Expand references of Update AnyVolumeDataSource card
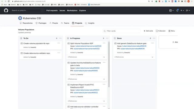Viewport: 194px width, 109px height. click(104, 79)
